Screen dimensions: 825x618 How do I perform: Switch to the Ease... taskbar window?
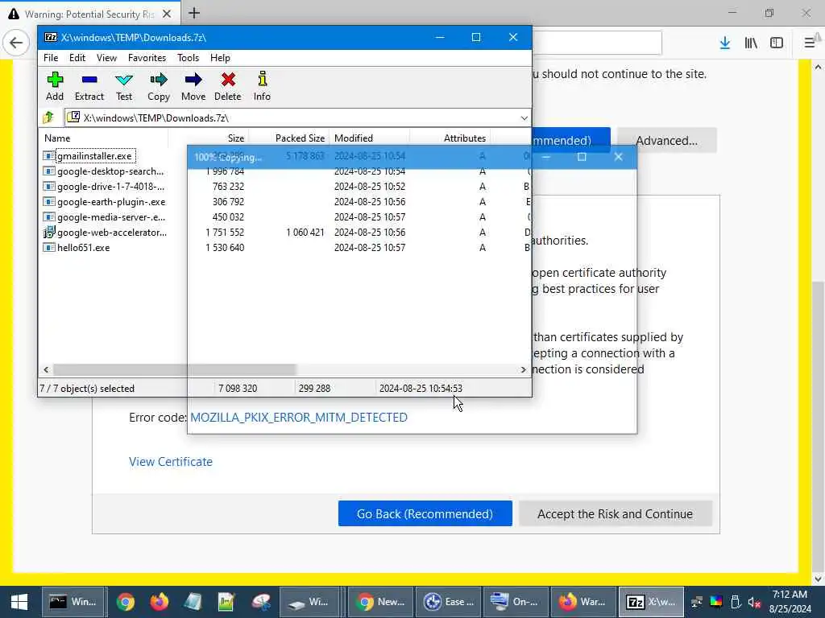click(x=449, y=602)
